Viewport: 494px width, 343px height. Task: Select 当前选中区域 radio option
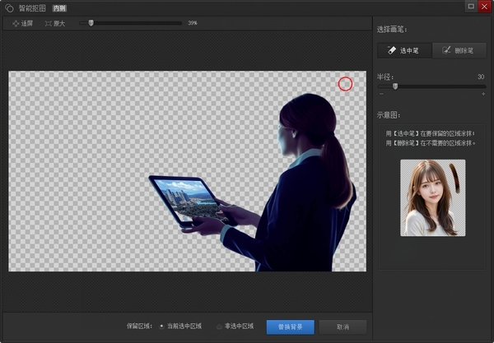pyautogui.click(x=161, y=327)
